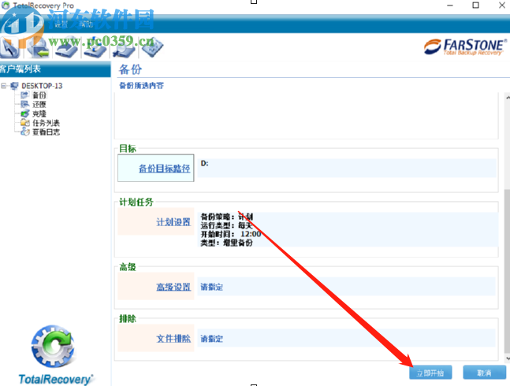Minimize the TotalRecovery Pro window

point(450,6)
